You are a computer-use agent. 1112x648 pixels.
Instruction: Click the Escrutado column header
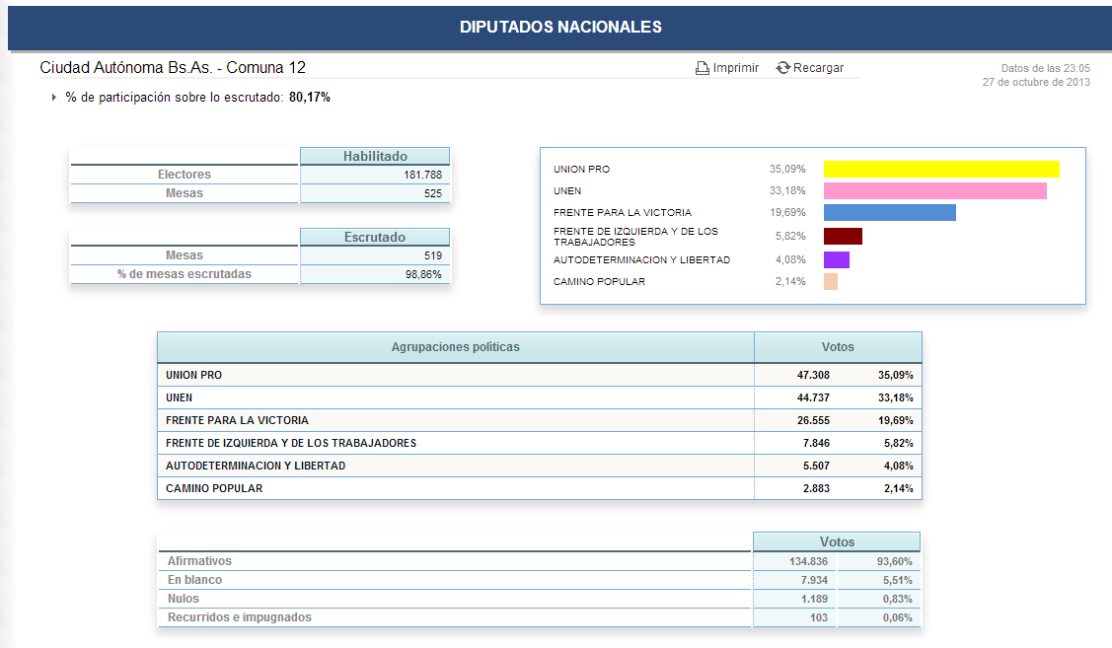tap(375, 238)
